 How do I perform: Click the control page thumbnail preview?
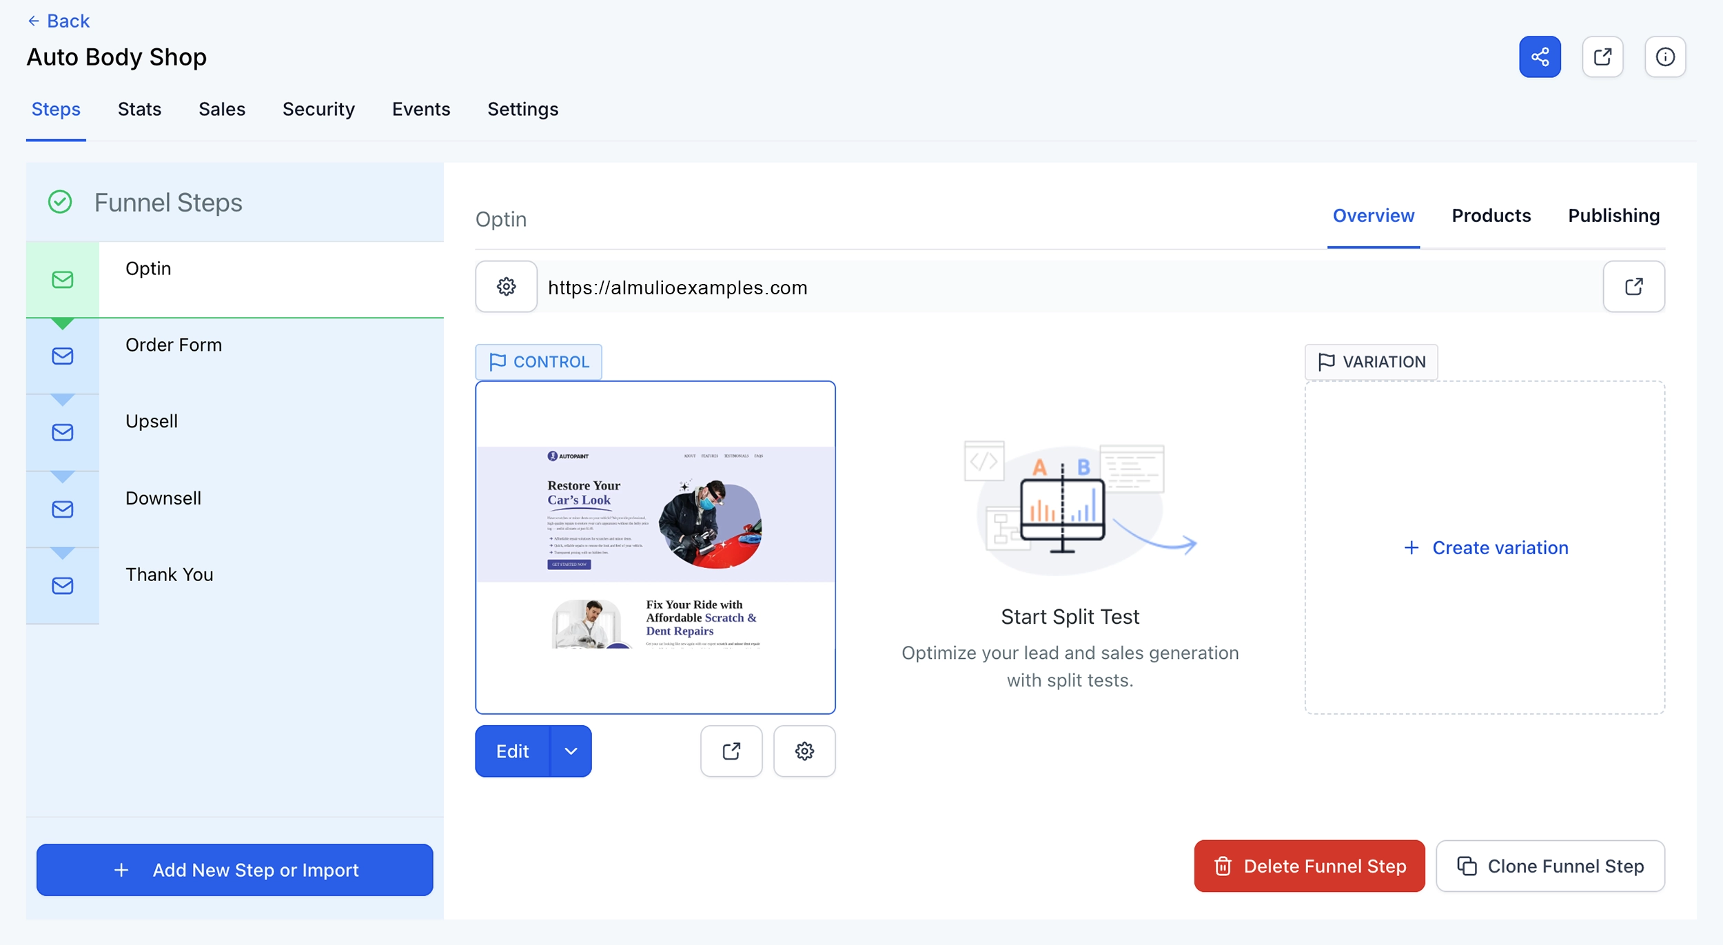(655, 547)
